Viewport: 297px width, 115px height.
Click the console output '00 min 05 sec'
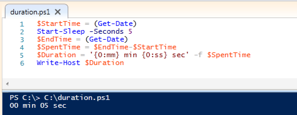click(38, 105)
